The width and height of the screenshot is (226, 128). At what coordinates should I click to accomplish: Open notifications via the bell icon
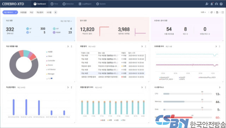click(212, 4)
